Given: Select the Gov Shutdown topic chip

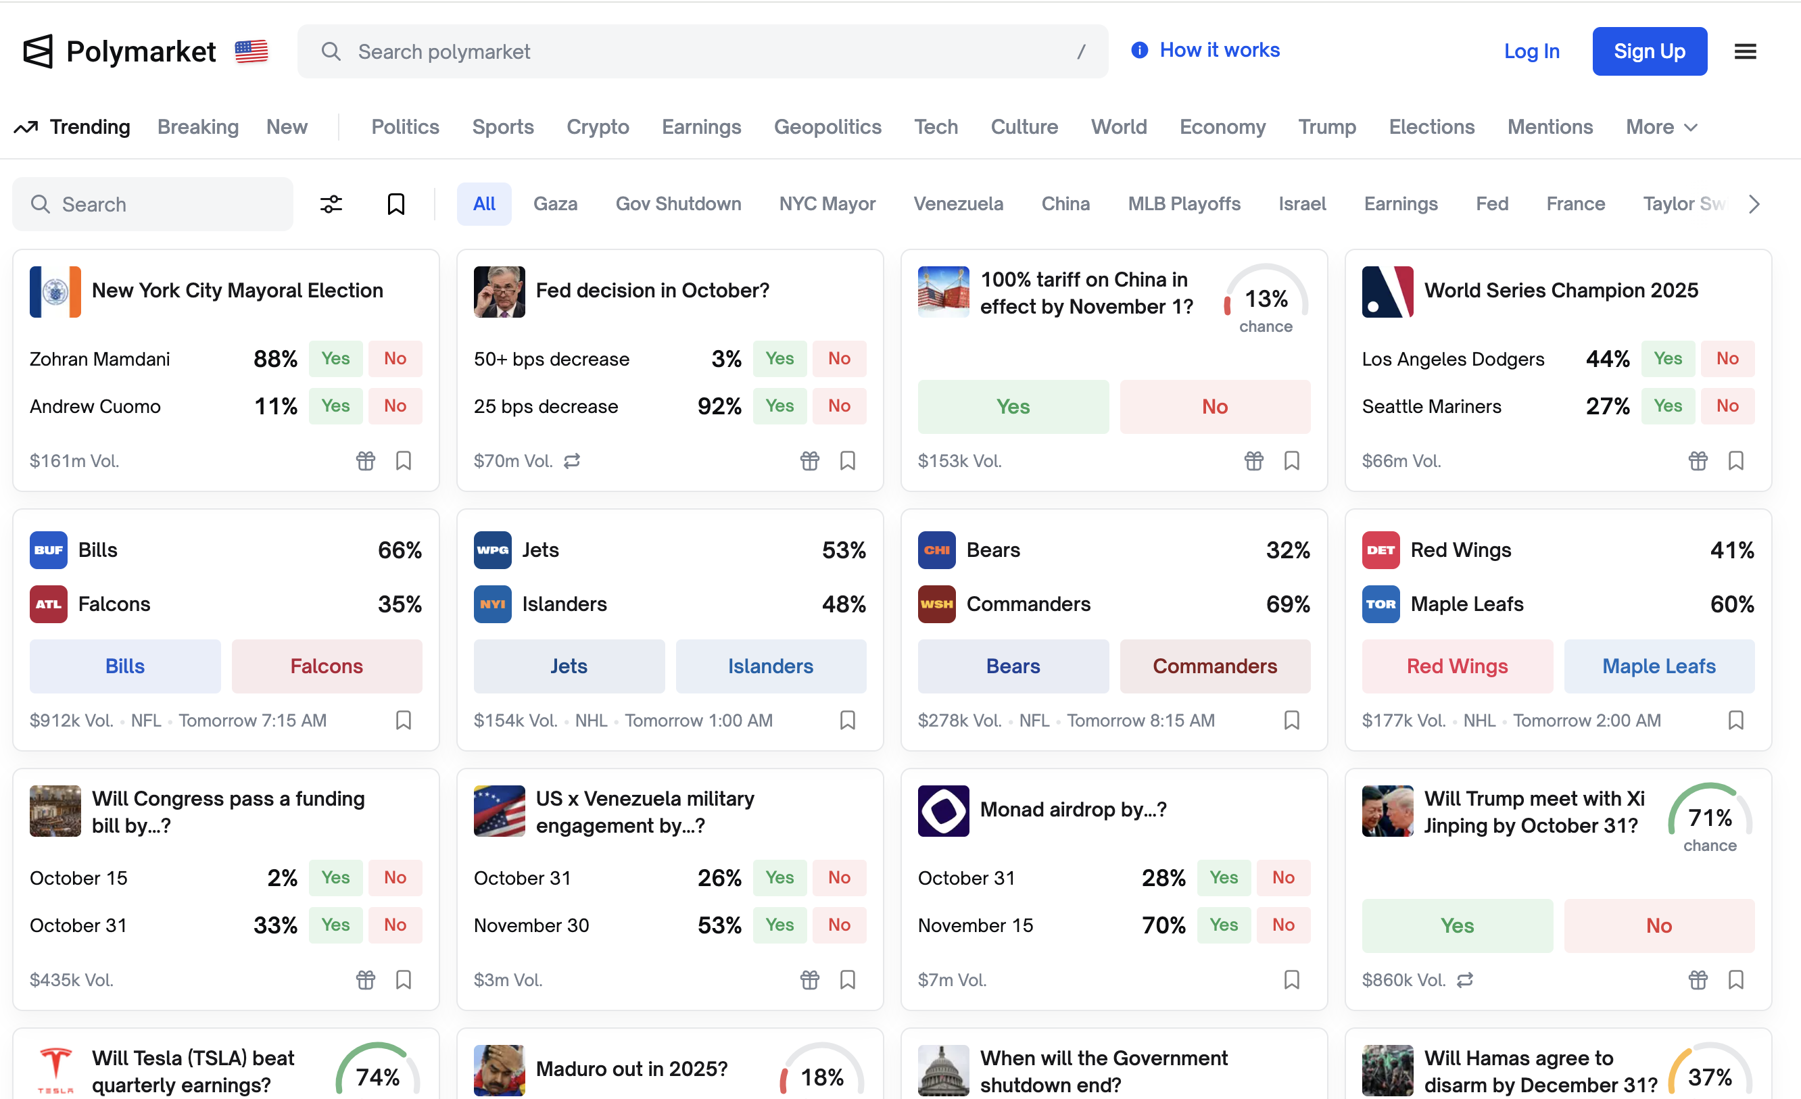Looking at the screenshot, I should 677,204.
